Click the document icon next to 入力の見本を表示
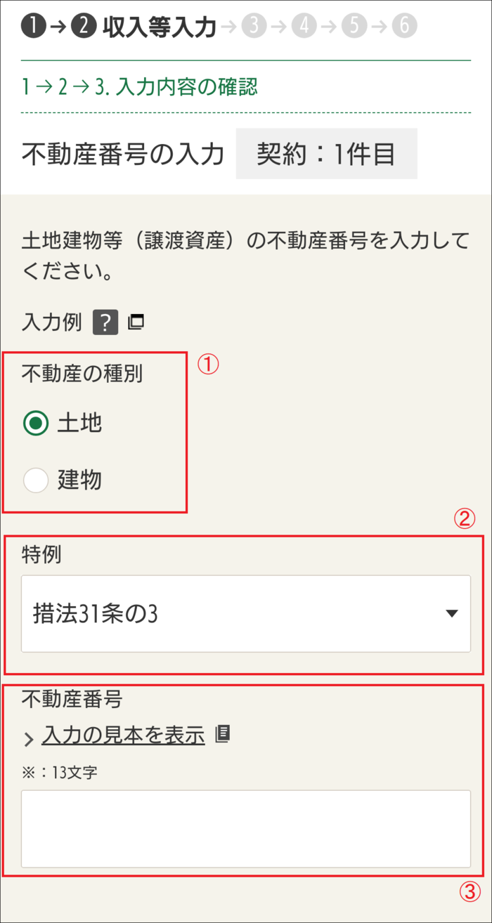The image size is (492, 923). (223, 734)
